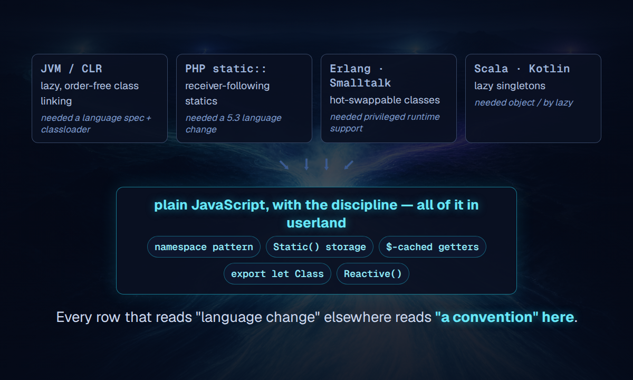Click the "Reactive()" pill
Viewport: 633px width, 380px height.
(x=373, y=274)
